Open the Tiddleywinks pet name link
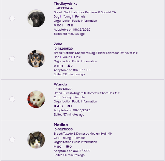The height and width of the screenshot is (161, 165). point(65,3)
